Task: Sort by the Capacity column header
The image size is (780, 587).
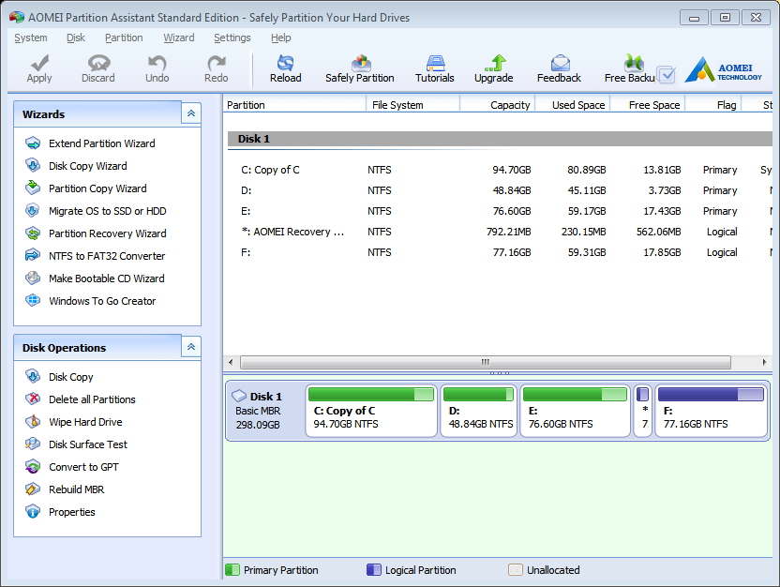Action: pos(498,105)
